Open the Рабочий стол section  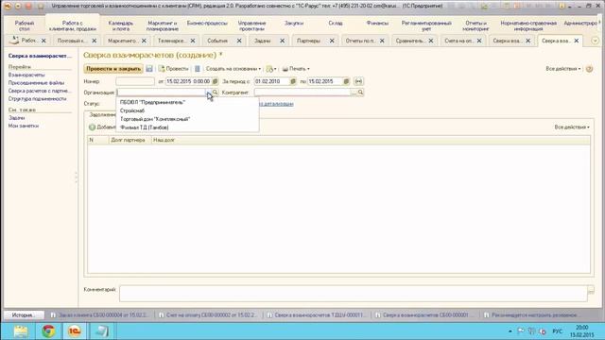pos(25,25)
